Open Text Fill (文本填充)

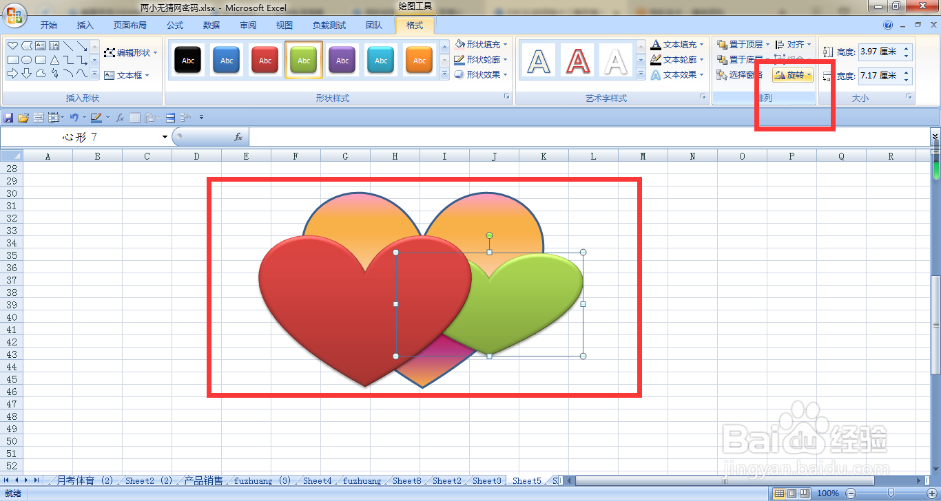click(678, 44)
